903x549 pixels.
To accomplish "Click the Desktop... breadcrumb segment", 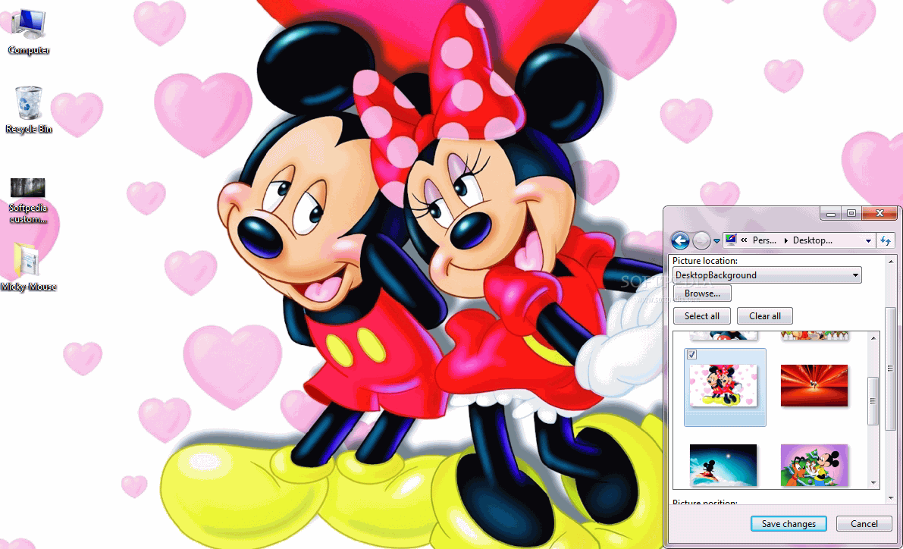I will click(812, 241).
